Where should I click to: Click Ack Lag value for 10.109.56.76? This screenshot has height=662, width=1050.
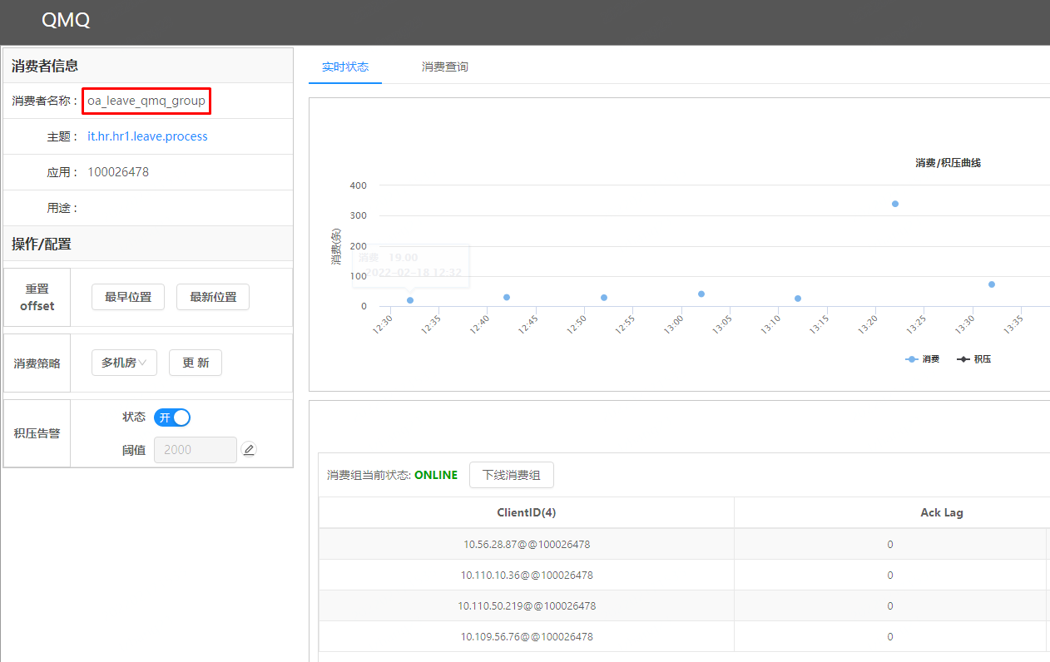(x=890, y=636)
